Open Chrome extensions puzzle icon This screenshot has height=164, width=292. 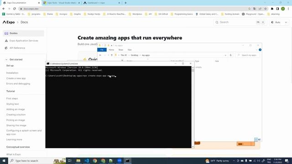coord(272,9)
